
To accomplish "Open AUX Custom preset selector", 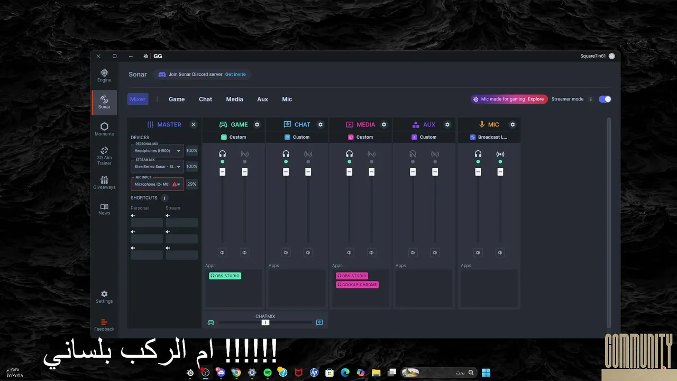I will [x=424, y=137].
